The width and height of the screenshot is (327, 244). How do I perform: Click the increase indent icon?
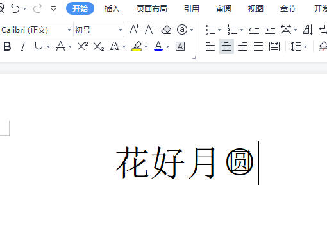270,30
